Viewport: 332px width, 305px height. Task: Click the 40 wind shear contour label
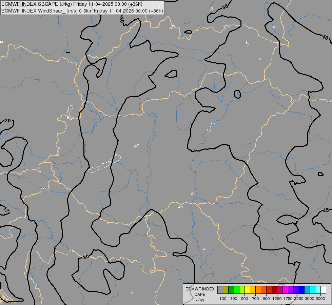[x=325, y=38]
